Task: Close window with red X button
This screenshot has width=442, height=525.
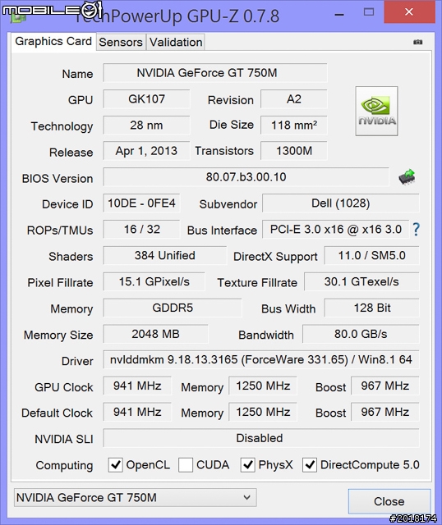Action: [409, 12]
